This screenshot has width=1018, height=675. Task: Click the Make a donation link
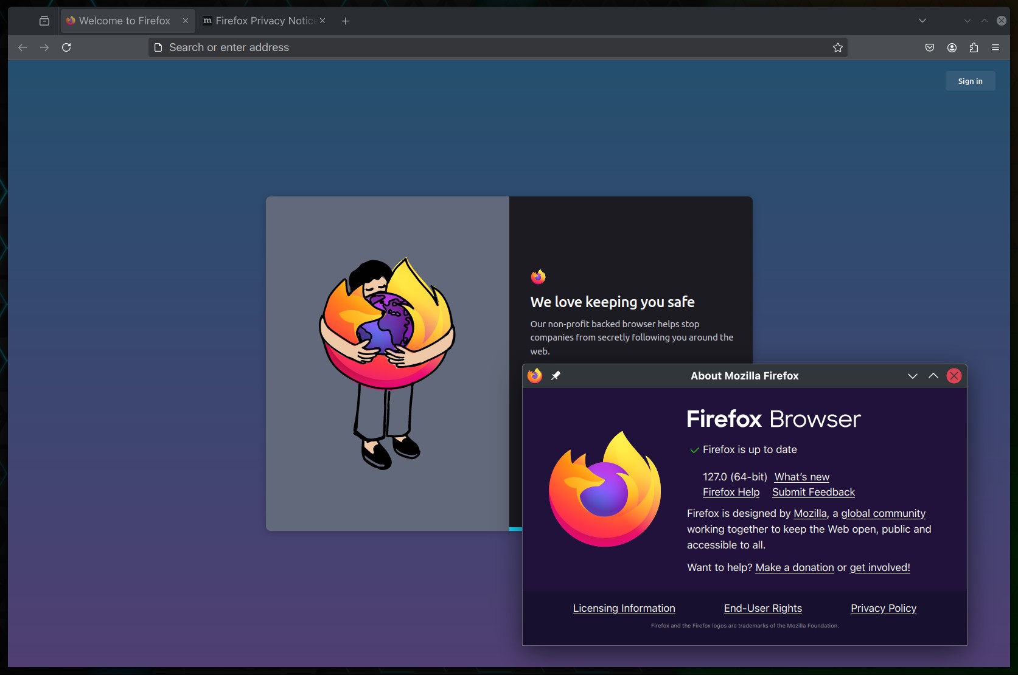pyautogui.click(x=795, y=567)
